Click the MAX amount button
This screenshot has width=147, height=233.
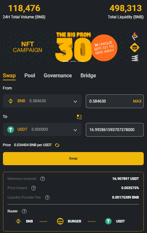coord(137,101)
